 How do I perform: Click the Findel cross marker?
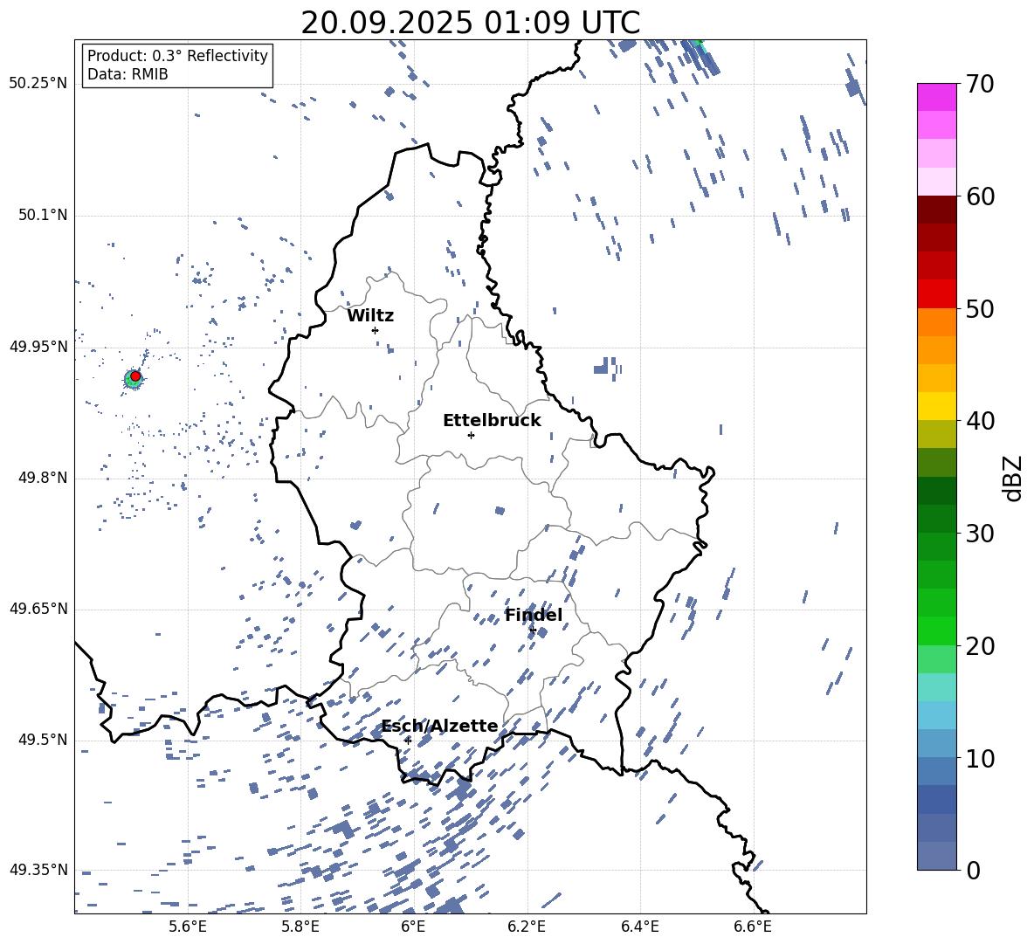pyautogui.click(x=533, y=630)
